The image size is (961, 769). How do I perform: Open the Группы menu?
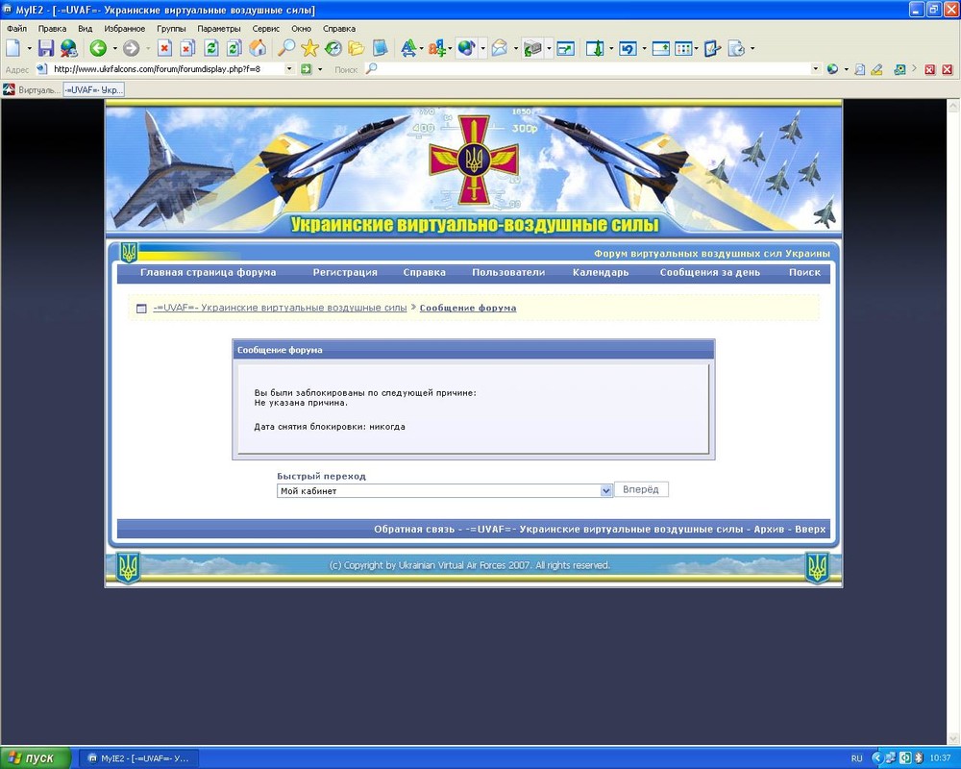tap(171, 28)
